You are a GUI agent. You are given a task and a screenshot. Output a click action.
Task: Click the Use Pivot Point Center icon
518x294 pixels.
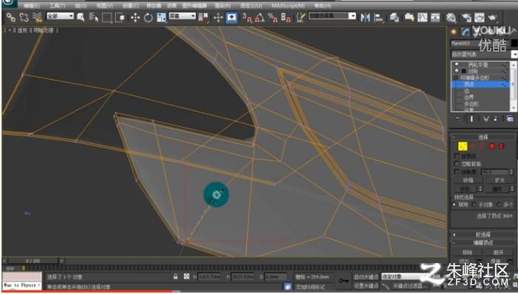coord(203,18)
